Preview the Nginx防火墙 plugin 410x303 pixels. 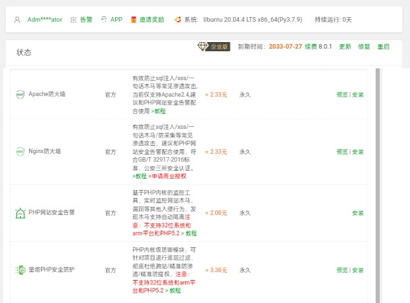point(342,152)
